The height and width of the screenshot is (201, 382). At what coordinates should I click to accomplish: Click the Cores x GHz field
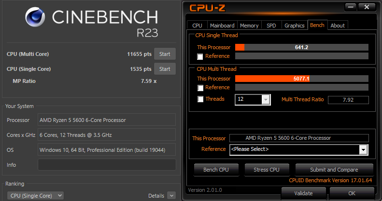(x=107, y=134)
